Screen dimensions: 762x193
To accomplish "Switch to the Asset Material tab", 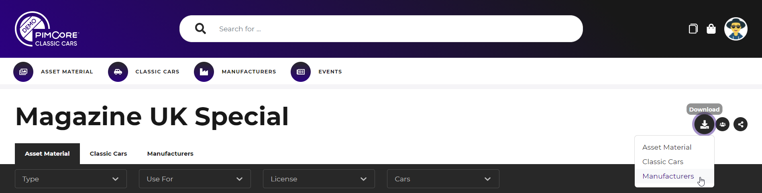I will [x=47, y=154].
